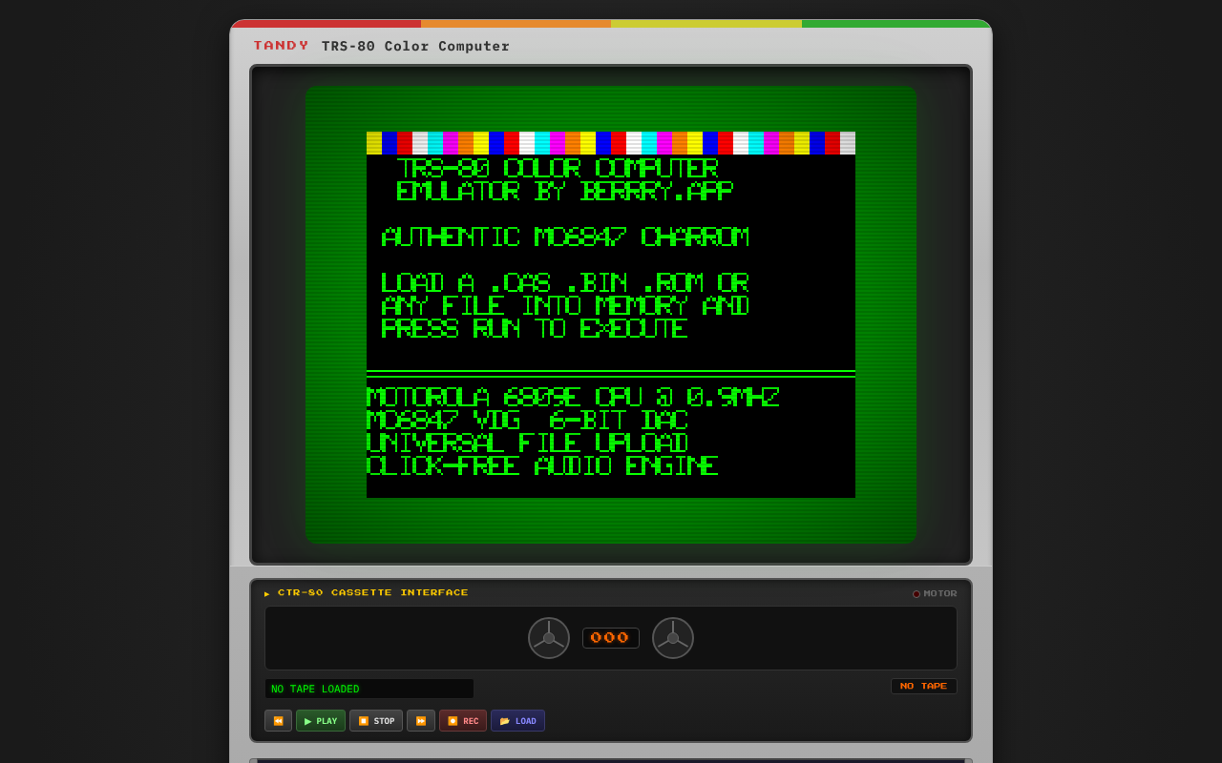The width and height of the screenshot is (1222, 763).
Task: Click the right cassette tape reel
Action: (673, 637)
